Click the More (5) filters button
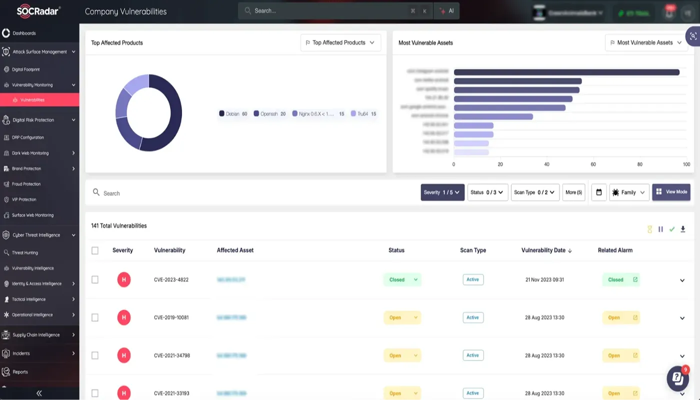The height and width of the screenshot is (400, 700). tap(573, 192)
